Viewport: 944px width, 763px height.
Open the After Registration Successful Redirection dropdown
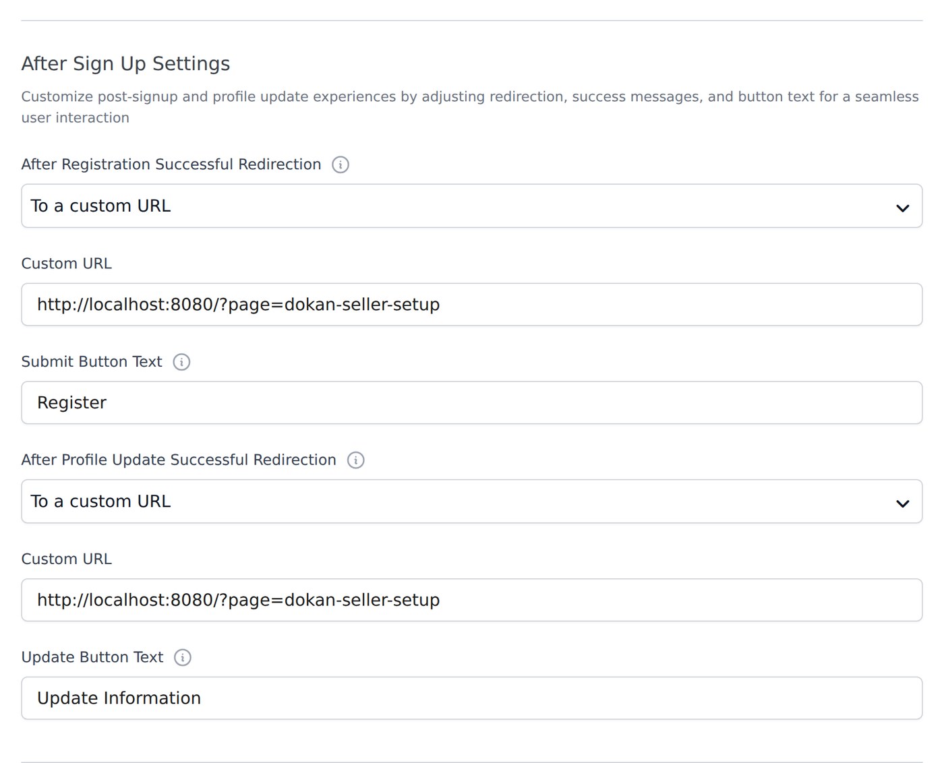point(472,206)
